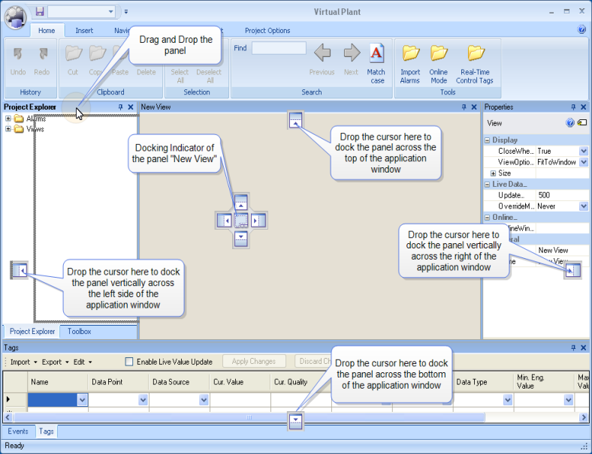The image size is (592, 454).
Task: Open the CloseWhe.. True dropdown
Action: click(583, 151)
